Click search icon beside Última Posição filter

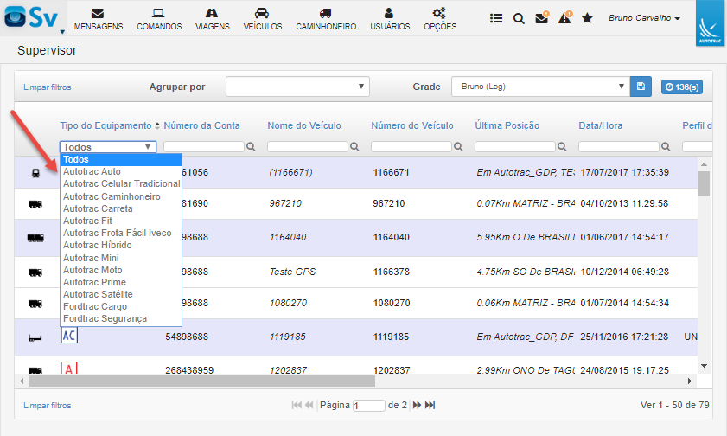pyautogui.click(x=562, y=146)
